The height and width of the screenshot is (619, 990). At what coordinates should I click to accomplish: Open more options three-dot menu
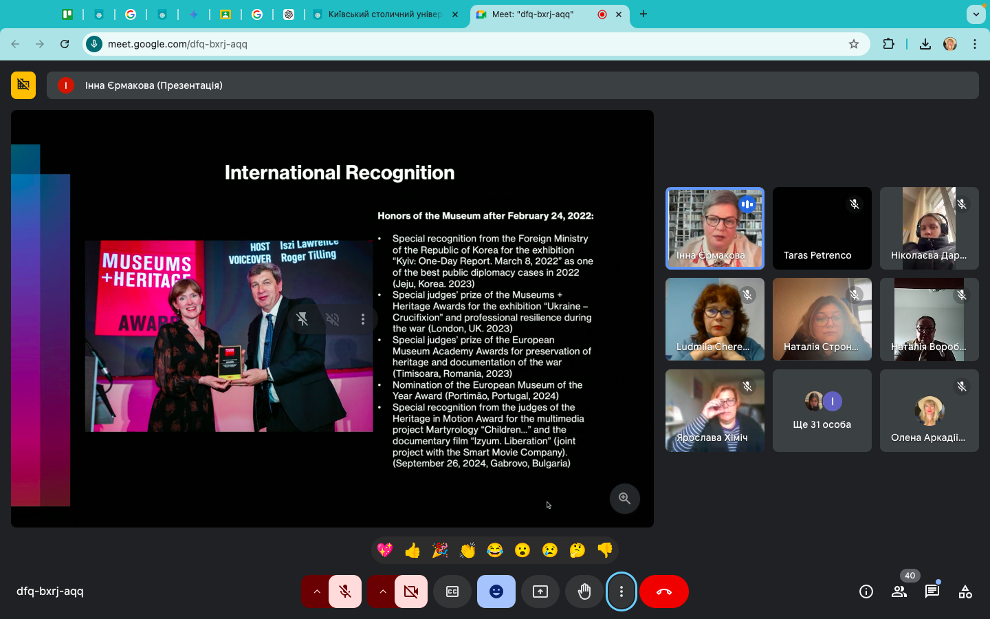point(621,591)
